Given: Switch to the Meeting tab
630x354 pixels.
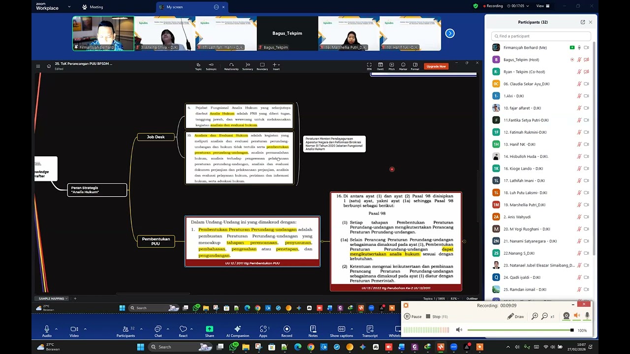Looking at the screenshot, I should click(x=93, y=7).
